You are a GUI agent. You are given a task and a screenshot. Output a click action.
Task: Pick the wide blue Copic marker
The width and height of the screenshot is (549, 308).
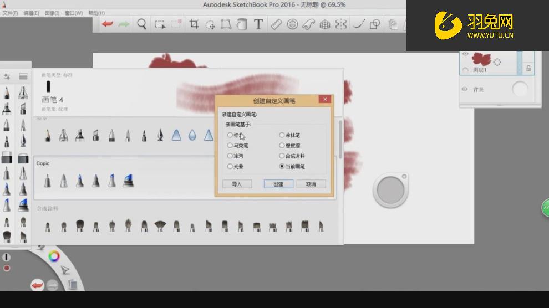128,181
